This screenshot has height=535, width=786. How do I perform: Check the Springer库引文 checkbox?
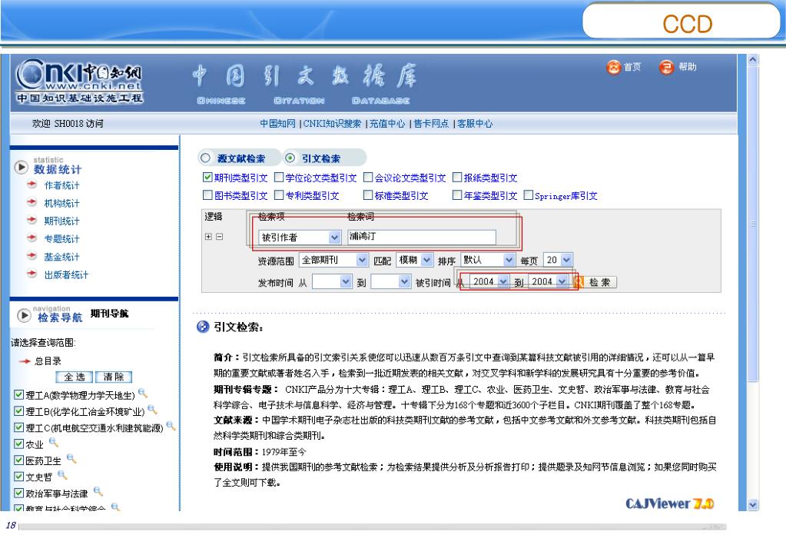(529, 194)
